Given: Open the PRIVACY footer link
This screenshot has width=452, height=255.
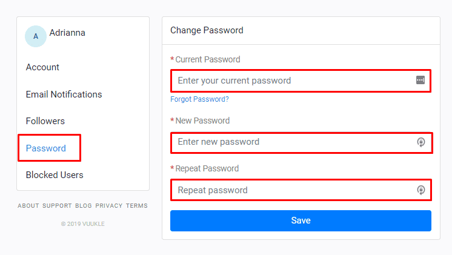Looking at the screenshot, I should 108,206.
